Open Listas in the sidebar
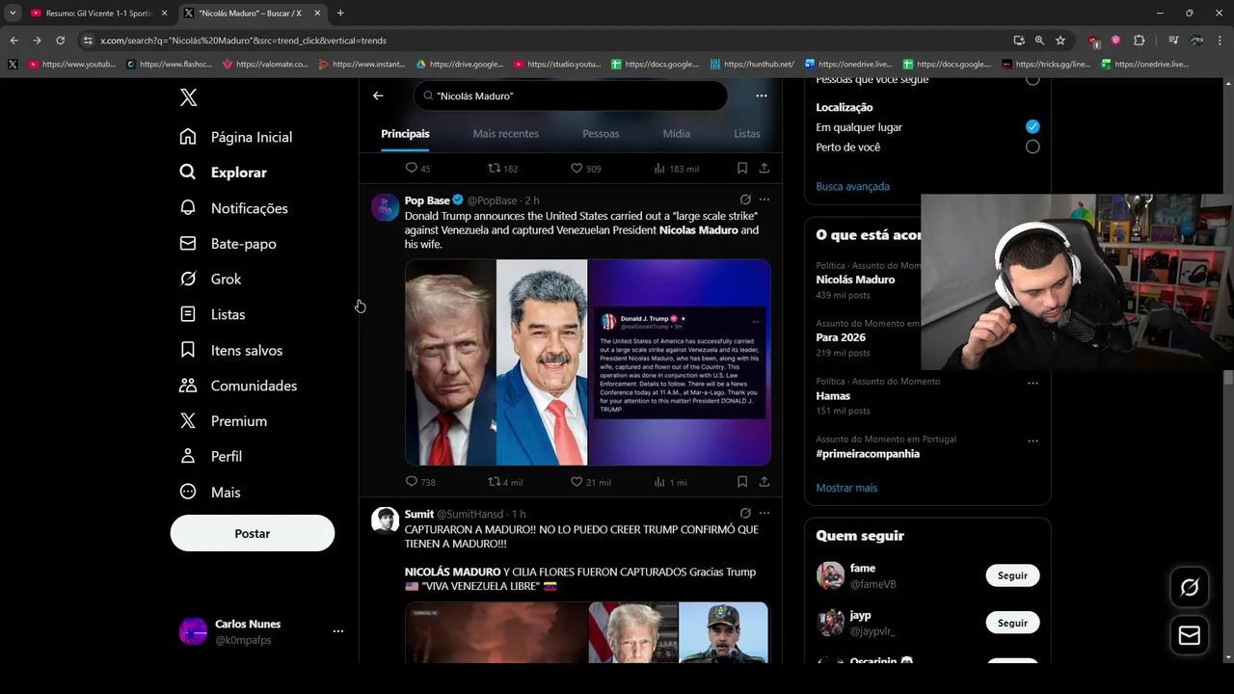The width and height of the screenshot is (1234, 694). click(x=213, y=314)
